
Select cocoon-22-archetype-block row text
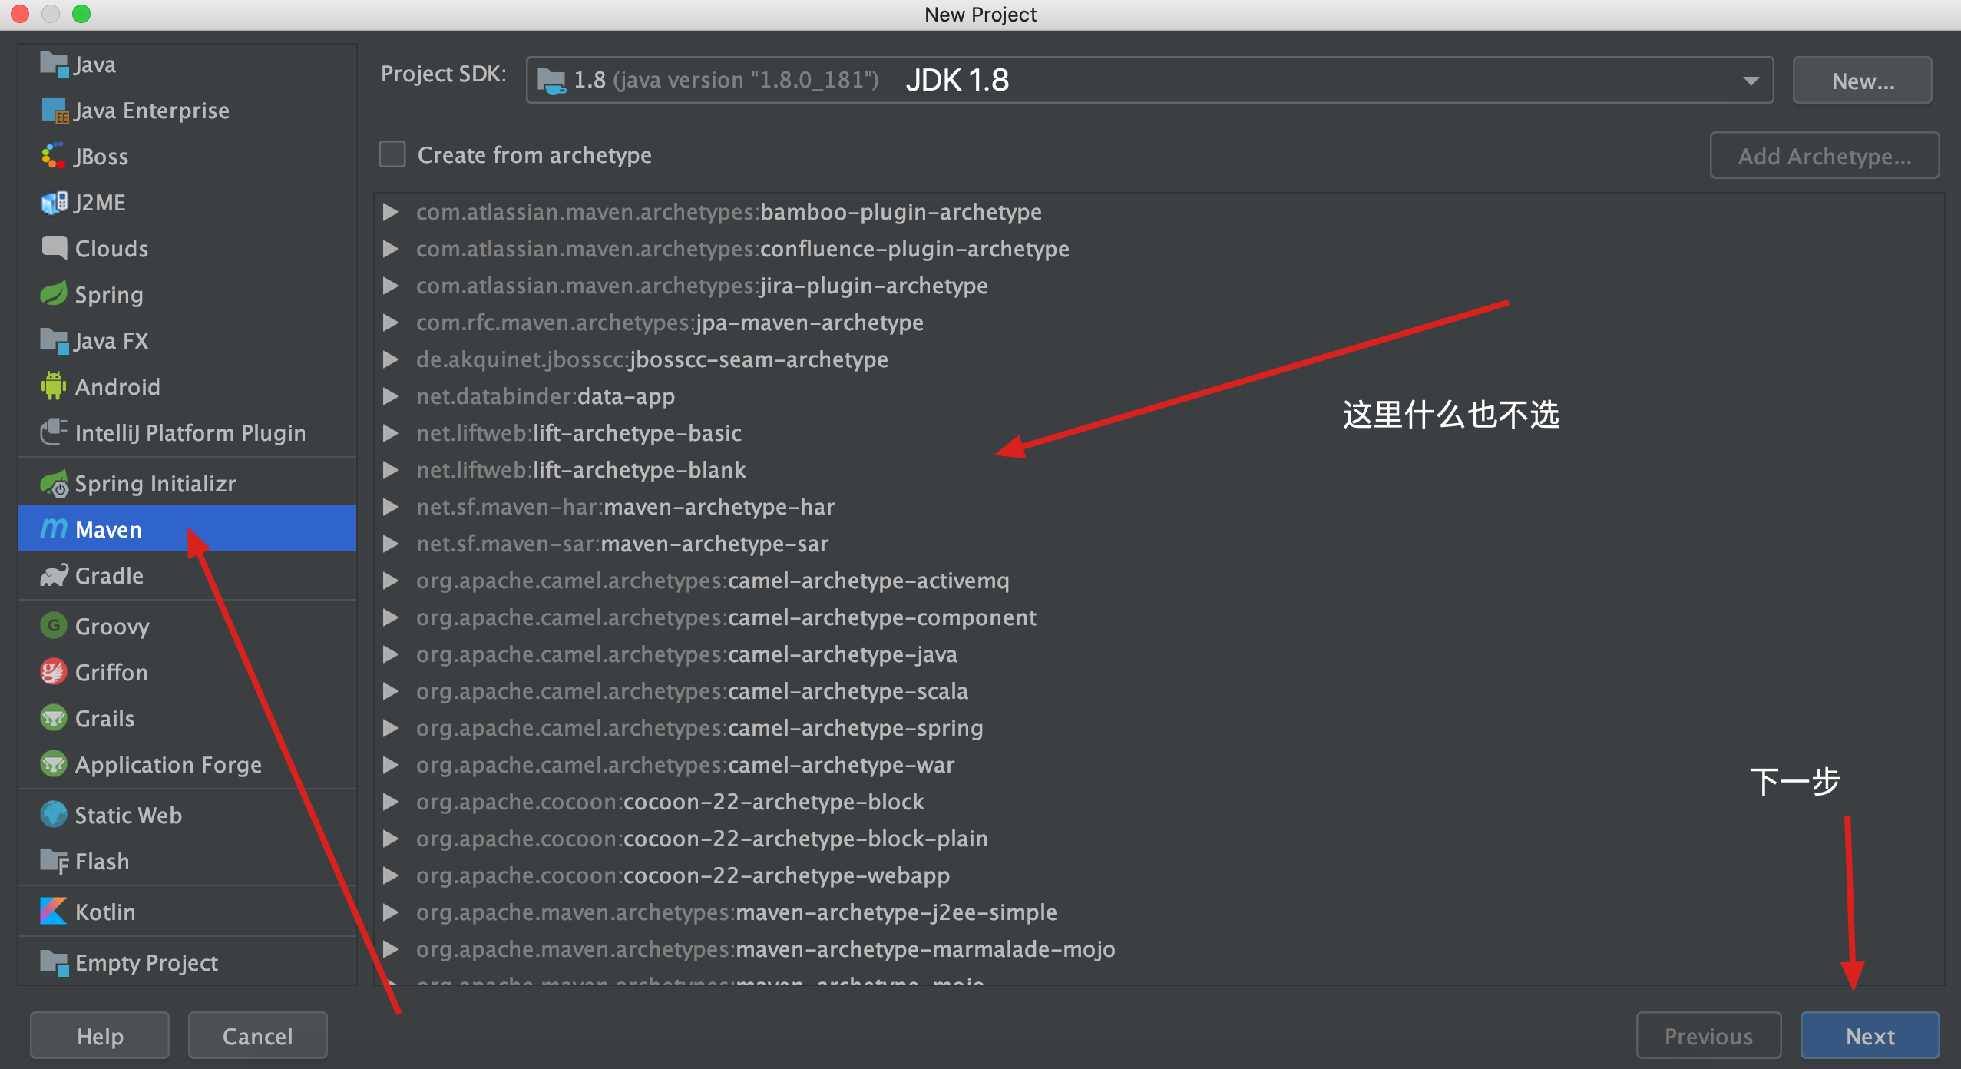(x=670, y=802)
